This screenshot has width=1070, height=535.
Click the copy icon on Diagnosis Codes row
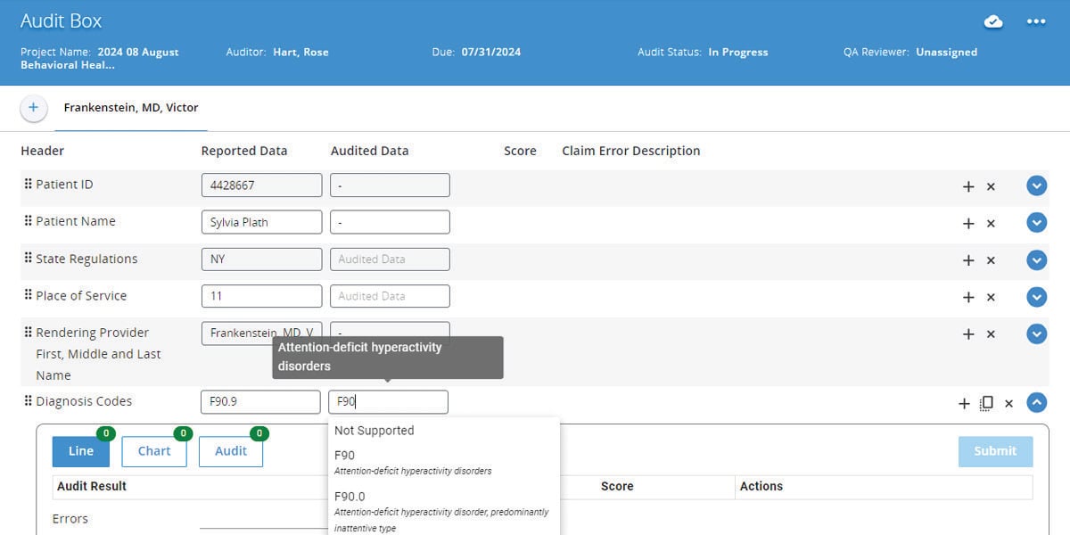coord(986,403)
